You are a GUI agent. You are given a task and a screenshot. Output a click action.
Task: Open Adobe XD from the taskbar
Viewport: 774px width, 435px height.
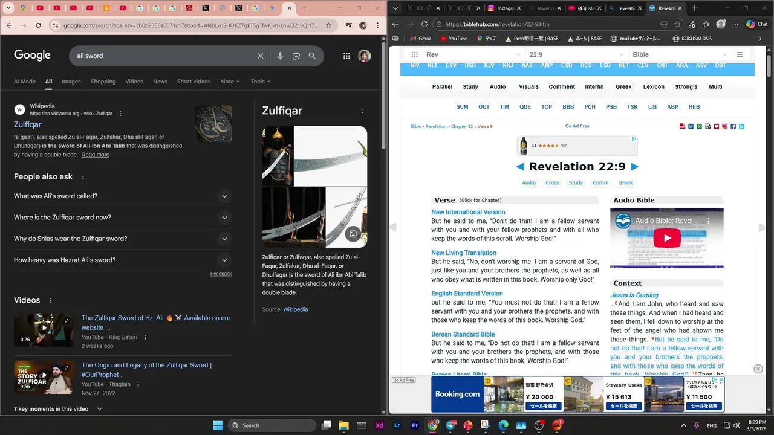pos(379,425)
